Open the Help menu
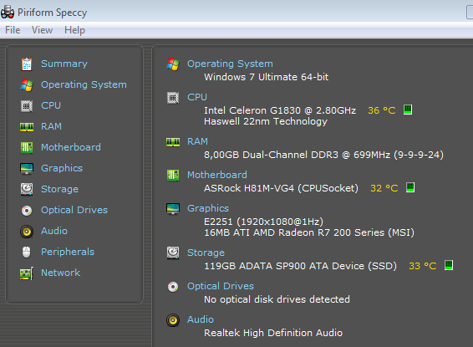Image resolution: width=473 pixels, height=347 pixels. [74, 30]
